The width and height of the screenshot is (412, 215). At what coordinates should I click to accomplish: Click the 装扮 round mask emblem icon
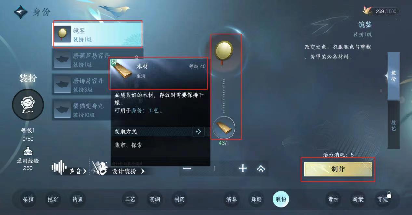tap(28, 105)
